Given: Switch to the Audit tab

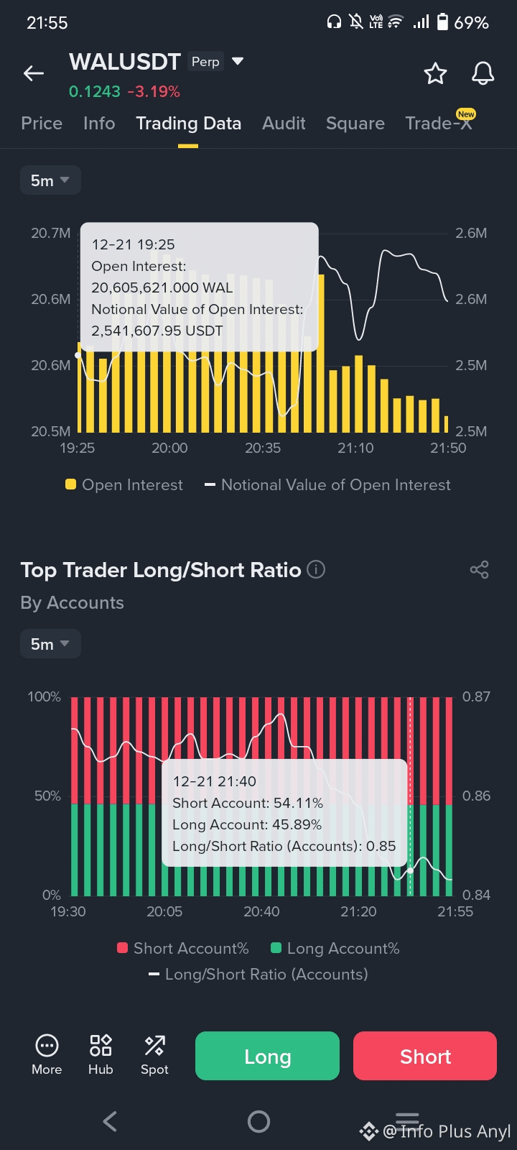Looking at the screenshot, I should pos(284,124).
